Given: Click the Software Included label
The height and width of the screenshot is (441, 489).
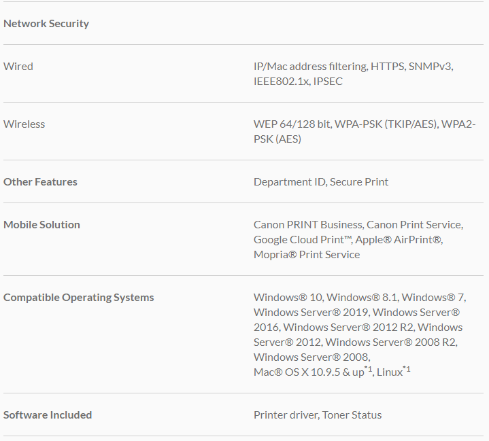Looking at the screenshot, I should 48,415.
